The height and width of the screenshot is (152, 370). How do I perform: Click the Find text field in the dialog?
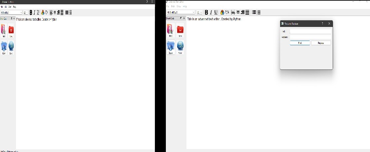point(310,31)
